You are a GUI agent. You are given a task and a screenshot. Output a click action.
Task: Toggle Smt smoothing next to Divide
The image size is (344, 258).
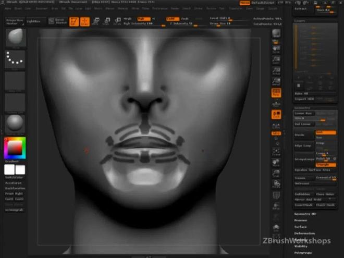[326, 132]
